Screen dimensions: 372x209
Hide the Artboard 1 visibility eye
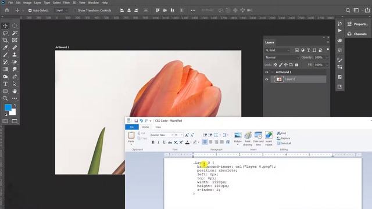[267, 72]
